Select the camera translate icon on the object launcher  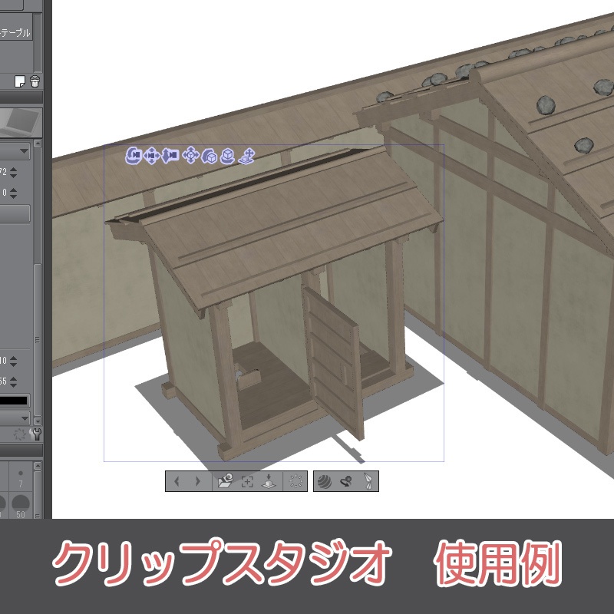click(151, 157)
